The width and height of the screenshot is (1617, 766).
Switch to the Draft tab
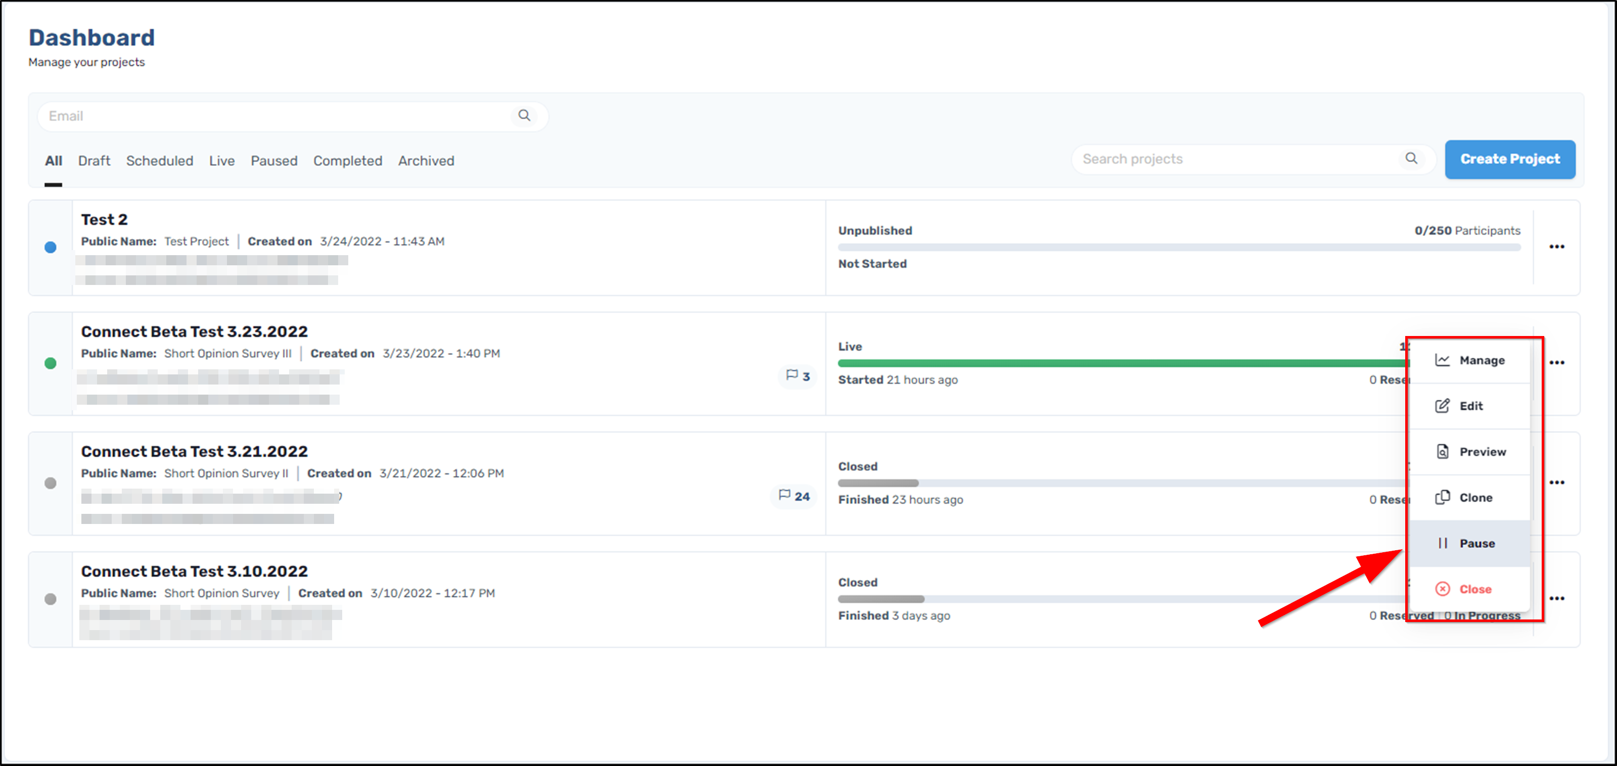coord(94,161)
